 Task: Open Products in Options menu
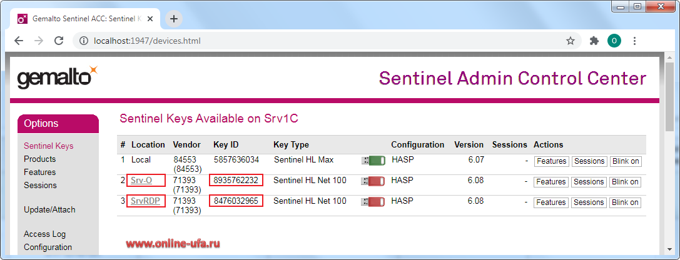coord(40,159)
